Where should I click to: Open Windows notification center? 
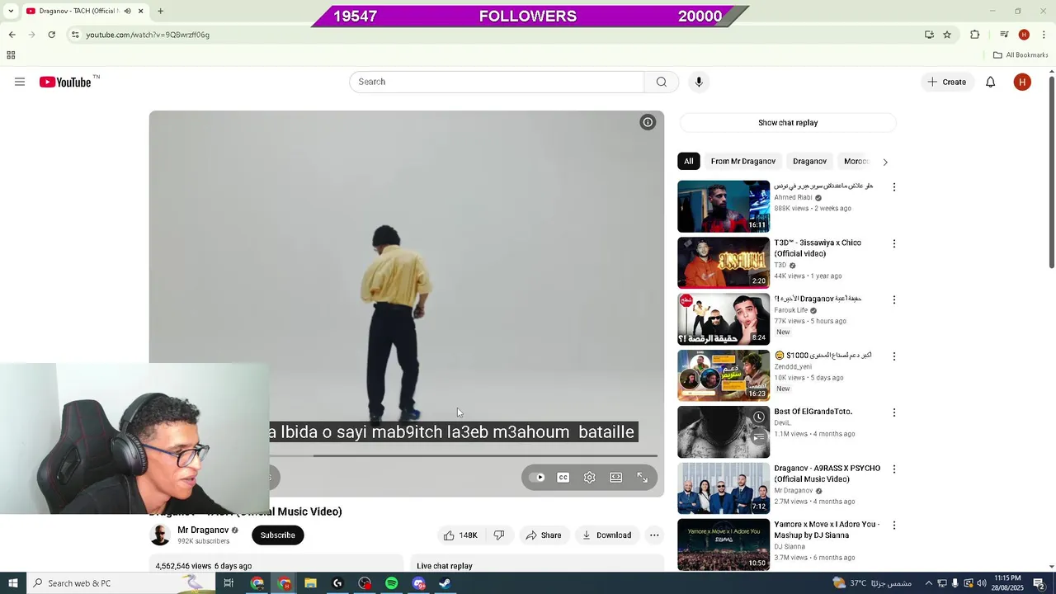[1039, 583]
